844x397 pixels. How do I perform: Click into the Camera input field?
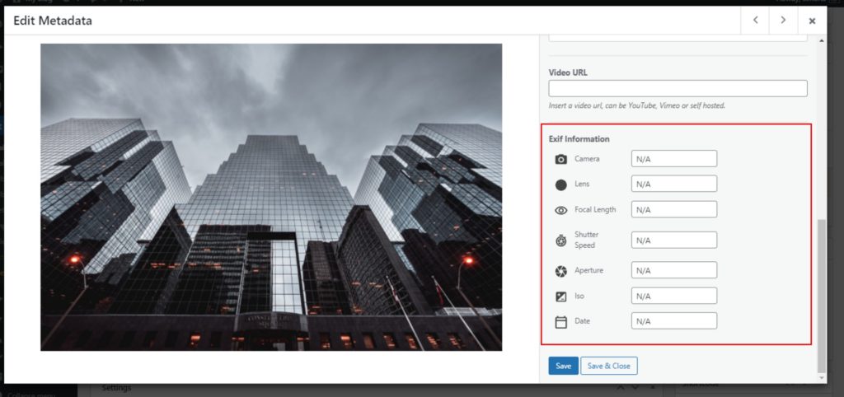673,159
